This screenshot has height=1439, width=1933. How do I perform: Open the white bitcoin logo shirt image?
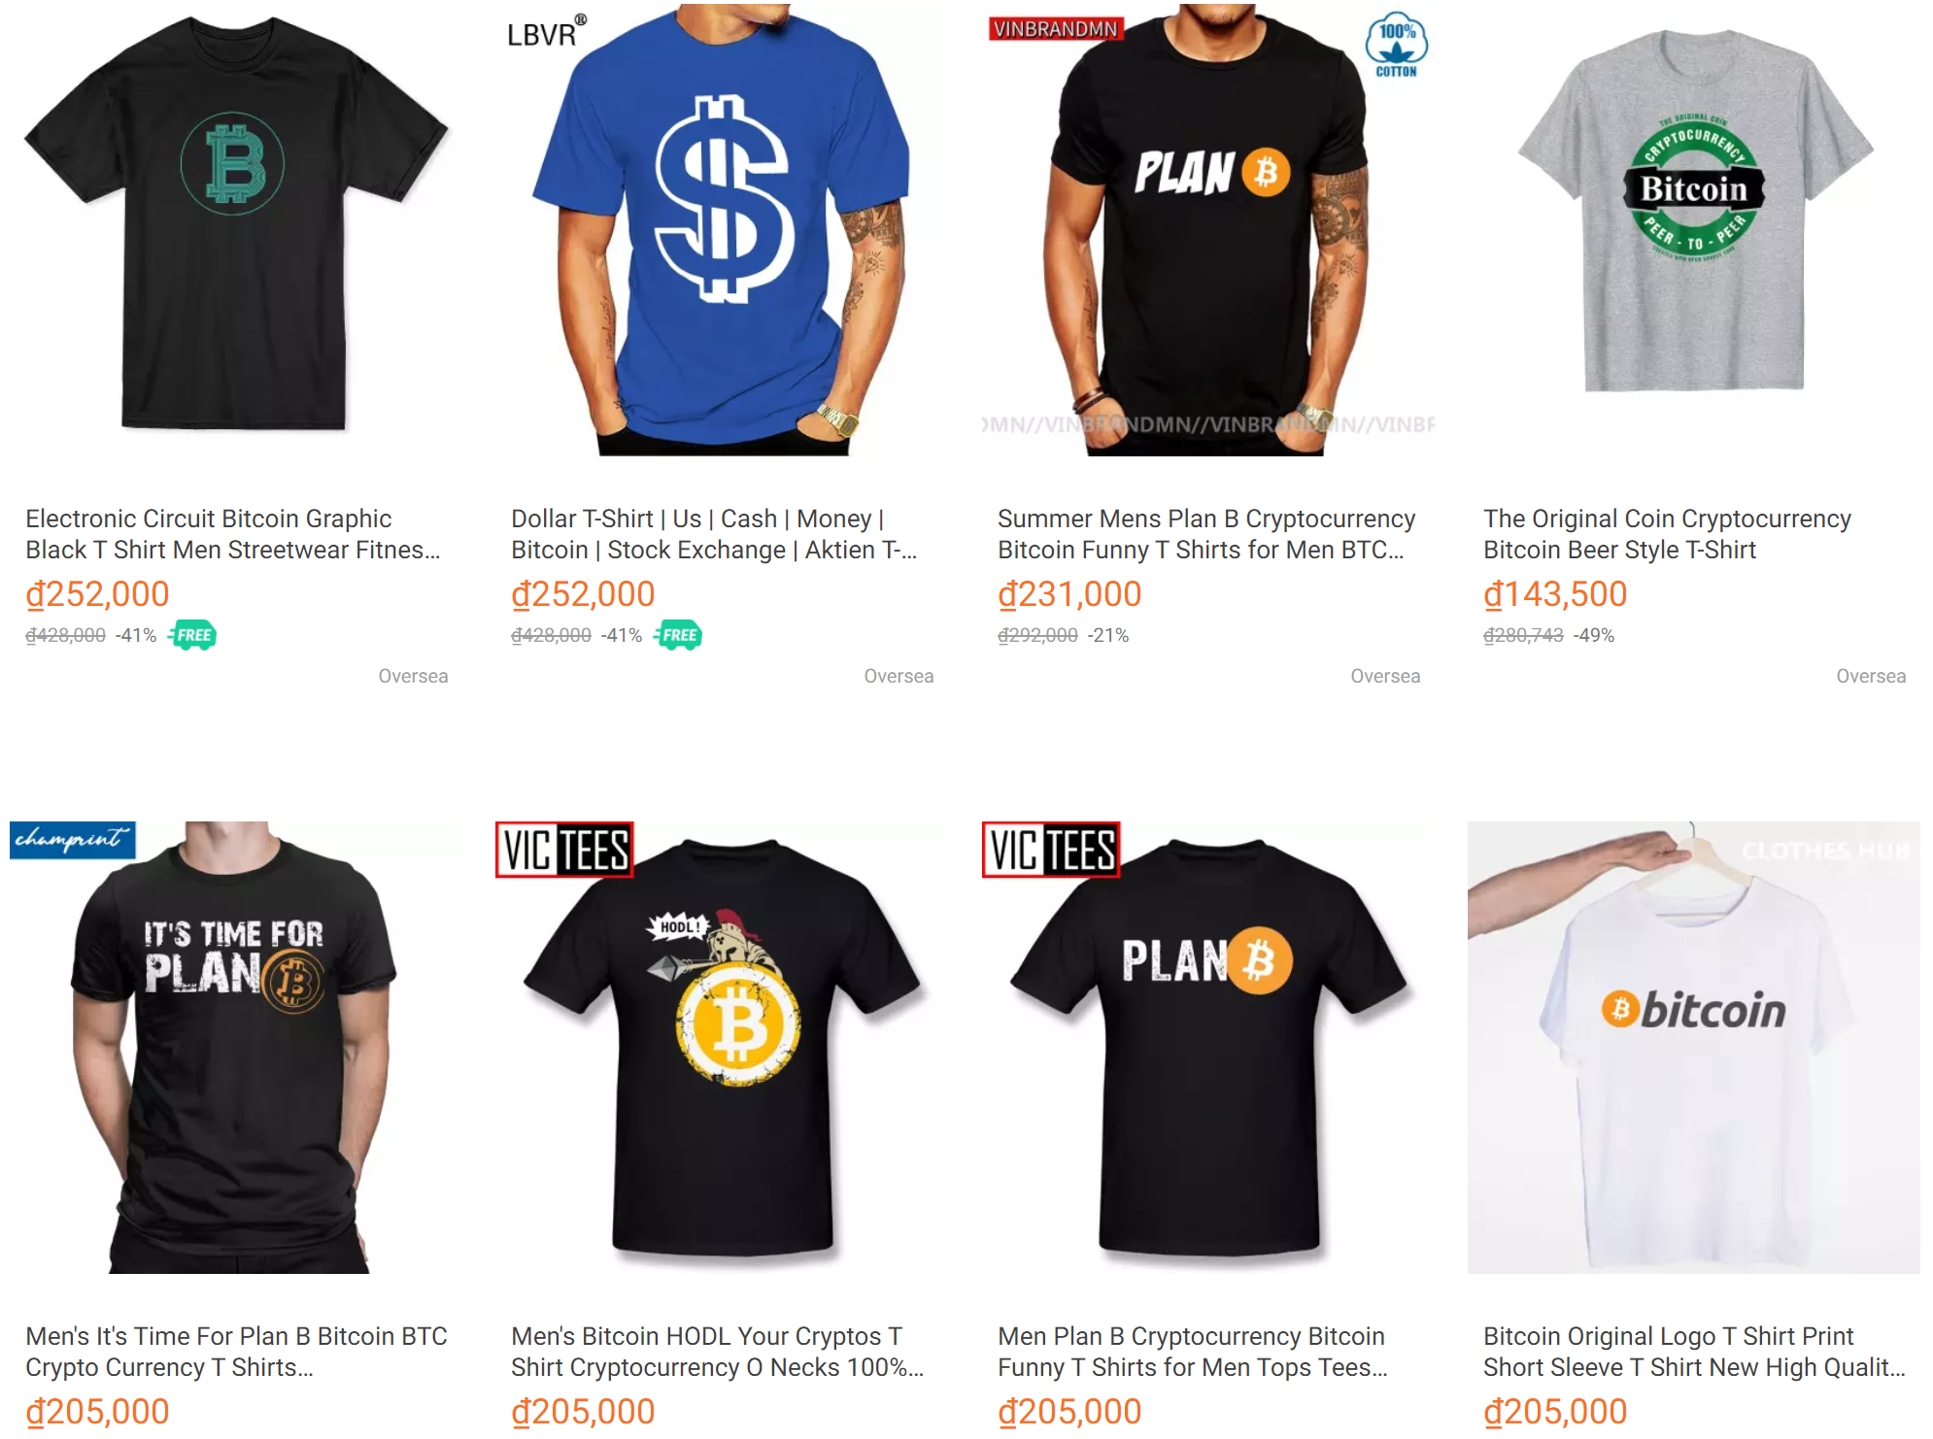[x=1694, y=1048]
